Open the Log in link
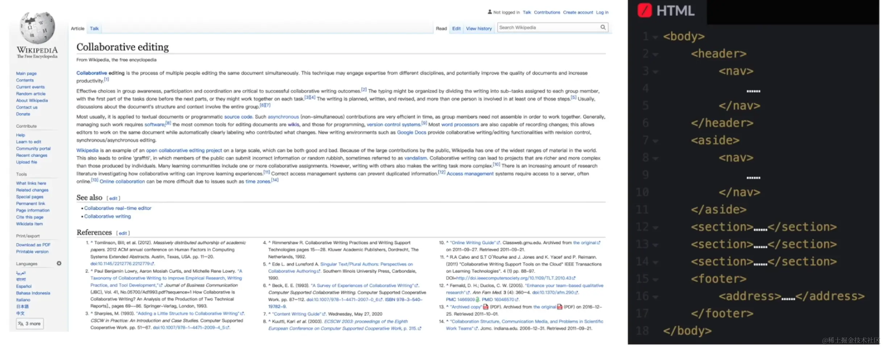This screenshot has width=883, height=347. tap(602, 12)
